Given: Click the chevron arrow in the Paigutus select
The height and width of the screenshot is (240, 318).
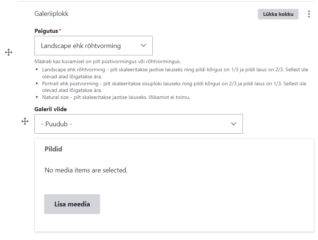Looking at the screenshot, I should tap(144, 46).
